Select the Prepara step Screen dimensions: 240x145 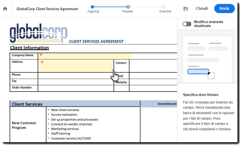pyautogui.click(x=128, y=9)
